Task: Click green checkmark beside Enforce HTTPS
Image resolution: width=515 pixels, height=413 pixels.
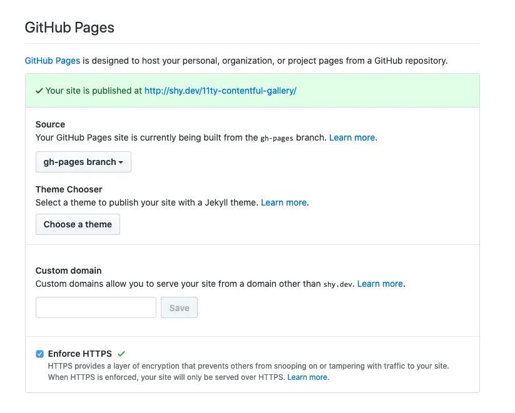Action: pyautogui.click(x=121, y=354)
